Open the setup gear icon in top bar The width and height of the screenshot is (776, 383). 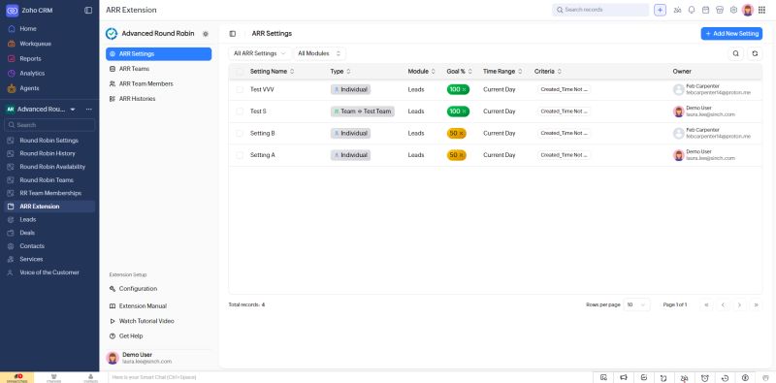(733, 10)
